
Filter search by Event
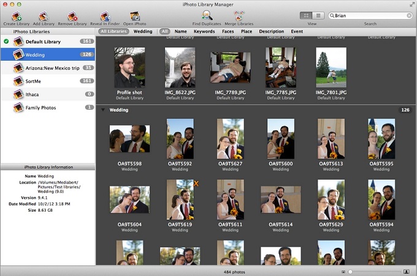[297, 31]
